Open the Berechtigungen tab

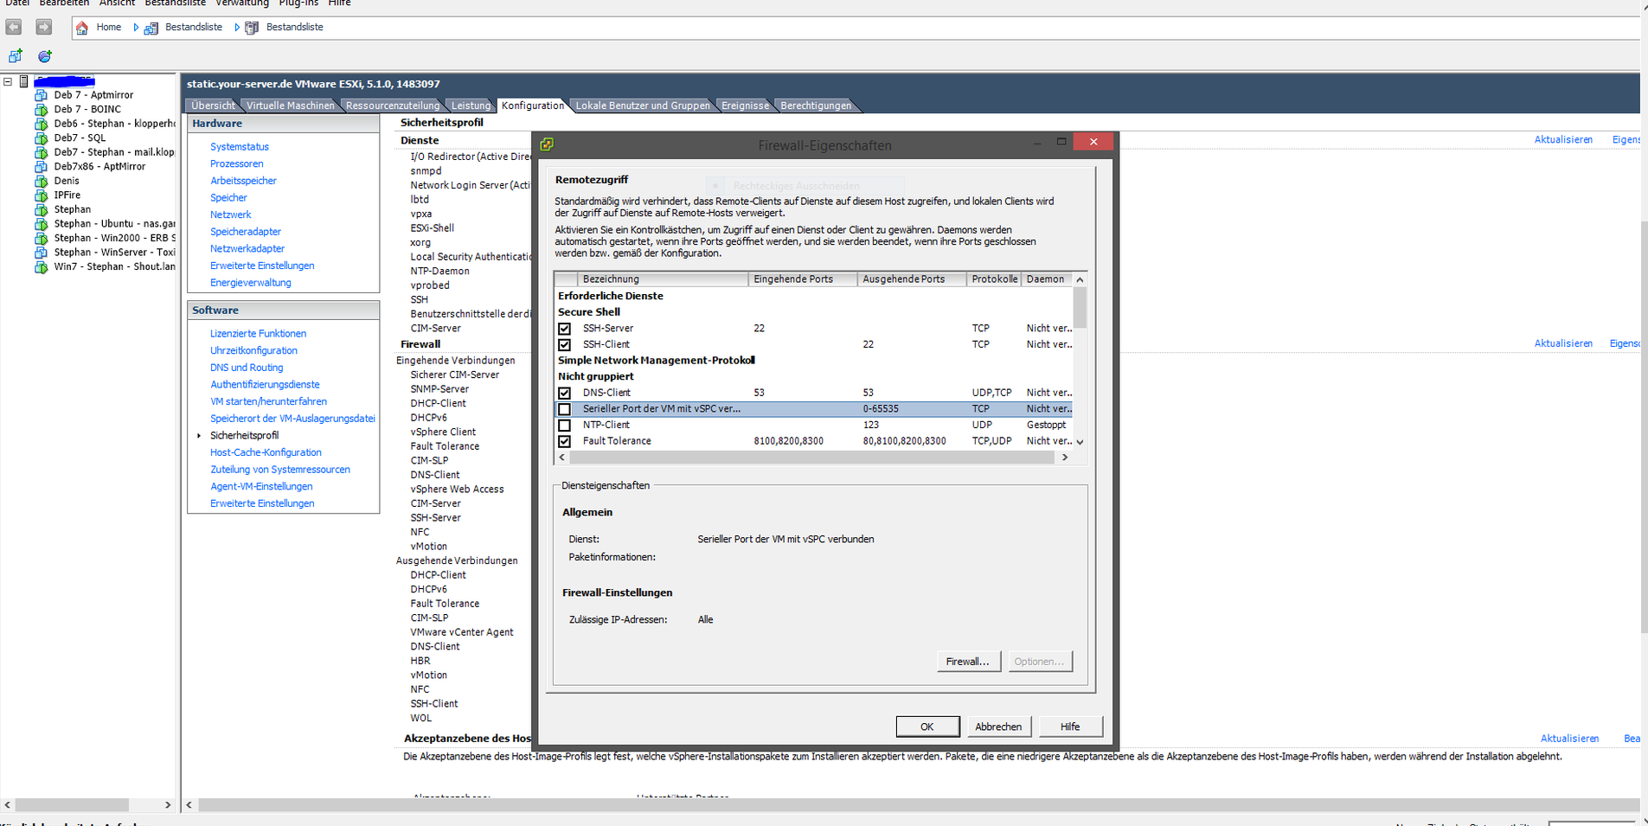click(816, 106)
